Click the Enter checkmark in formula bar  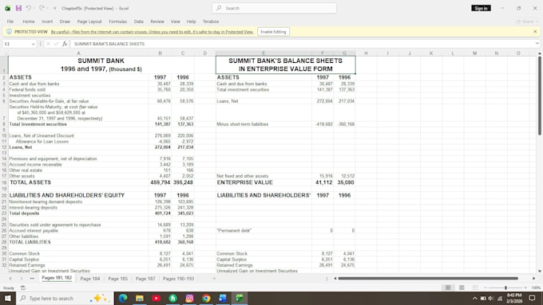pos(56,44)
